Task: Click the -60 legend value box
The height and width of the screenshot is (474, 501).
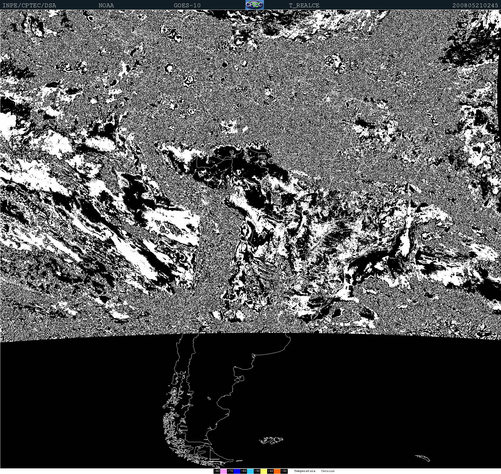Action: click(x=244, y=471)
